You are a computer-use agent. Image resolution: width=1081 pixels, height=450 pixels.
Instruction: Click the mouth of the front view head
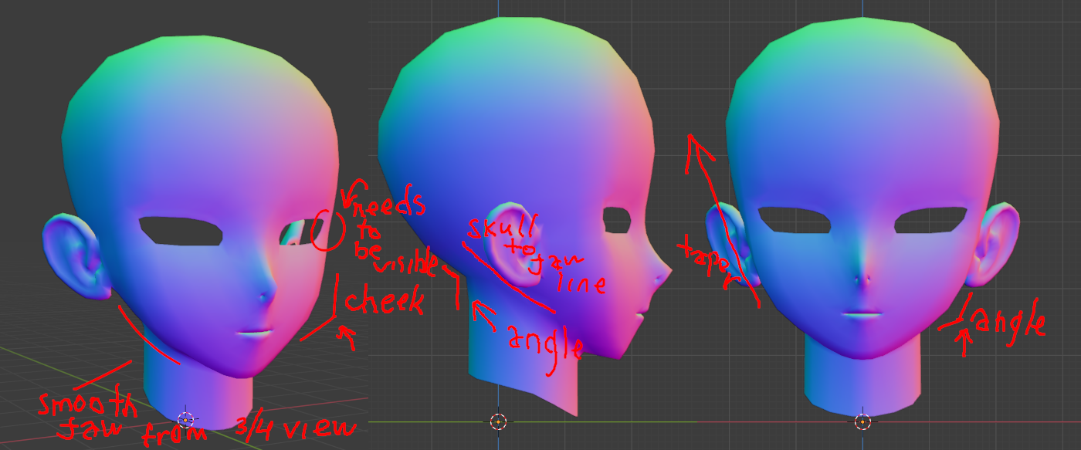[x=862, y=313]
